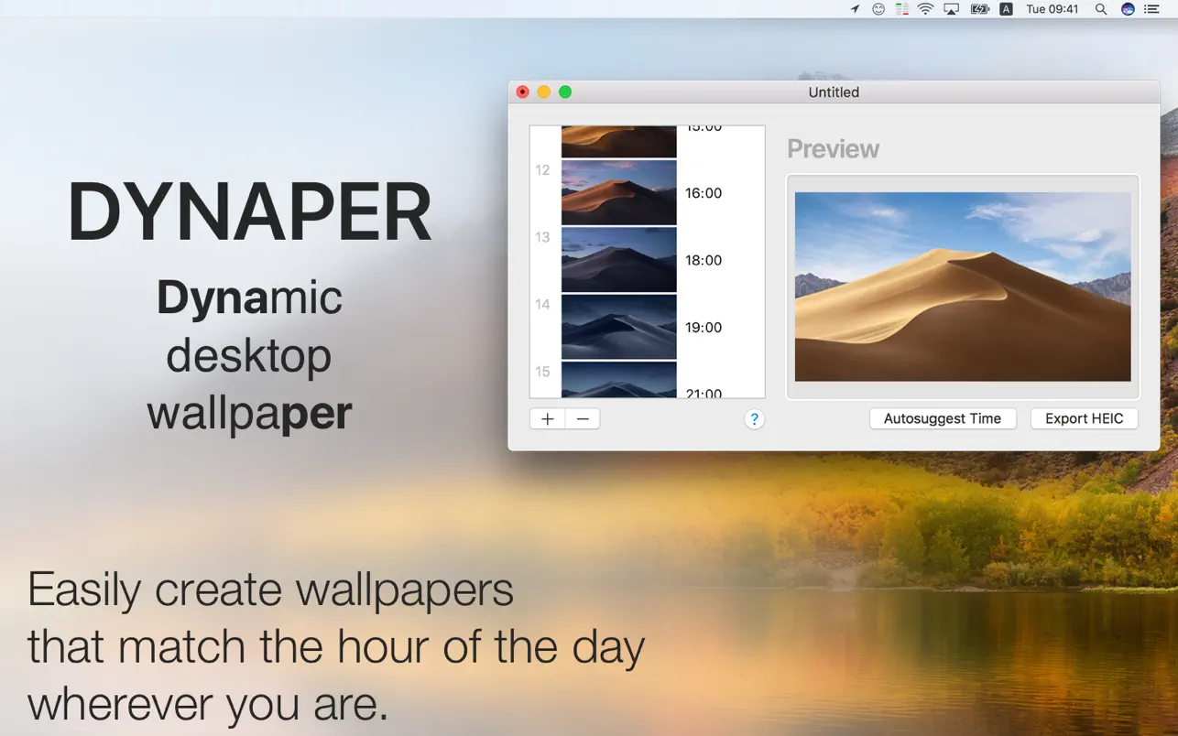The height and width of the screenshot is (736, 1178).
Task: Select the 16:00 sunset dune thumbnail
Action: pos(618,193)
